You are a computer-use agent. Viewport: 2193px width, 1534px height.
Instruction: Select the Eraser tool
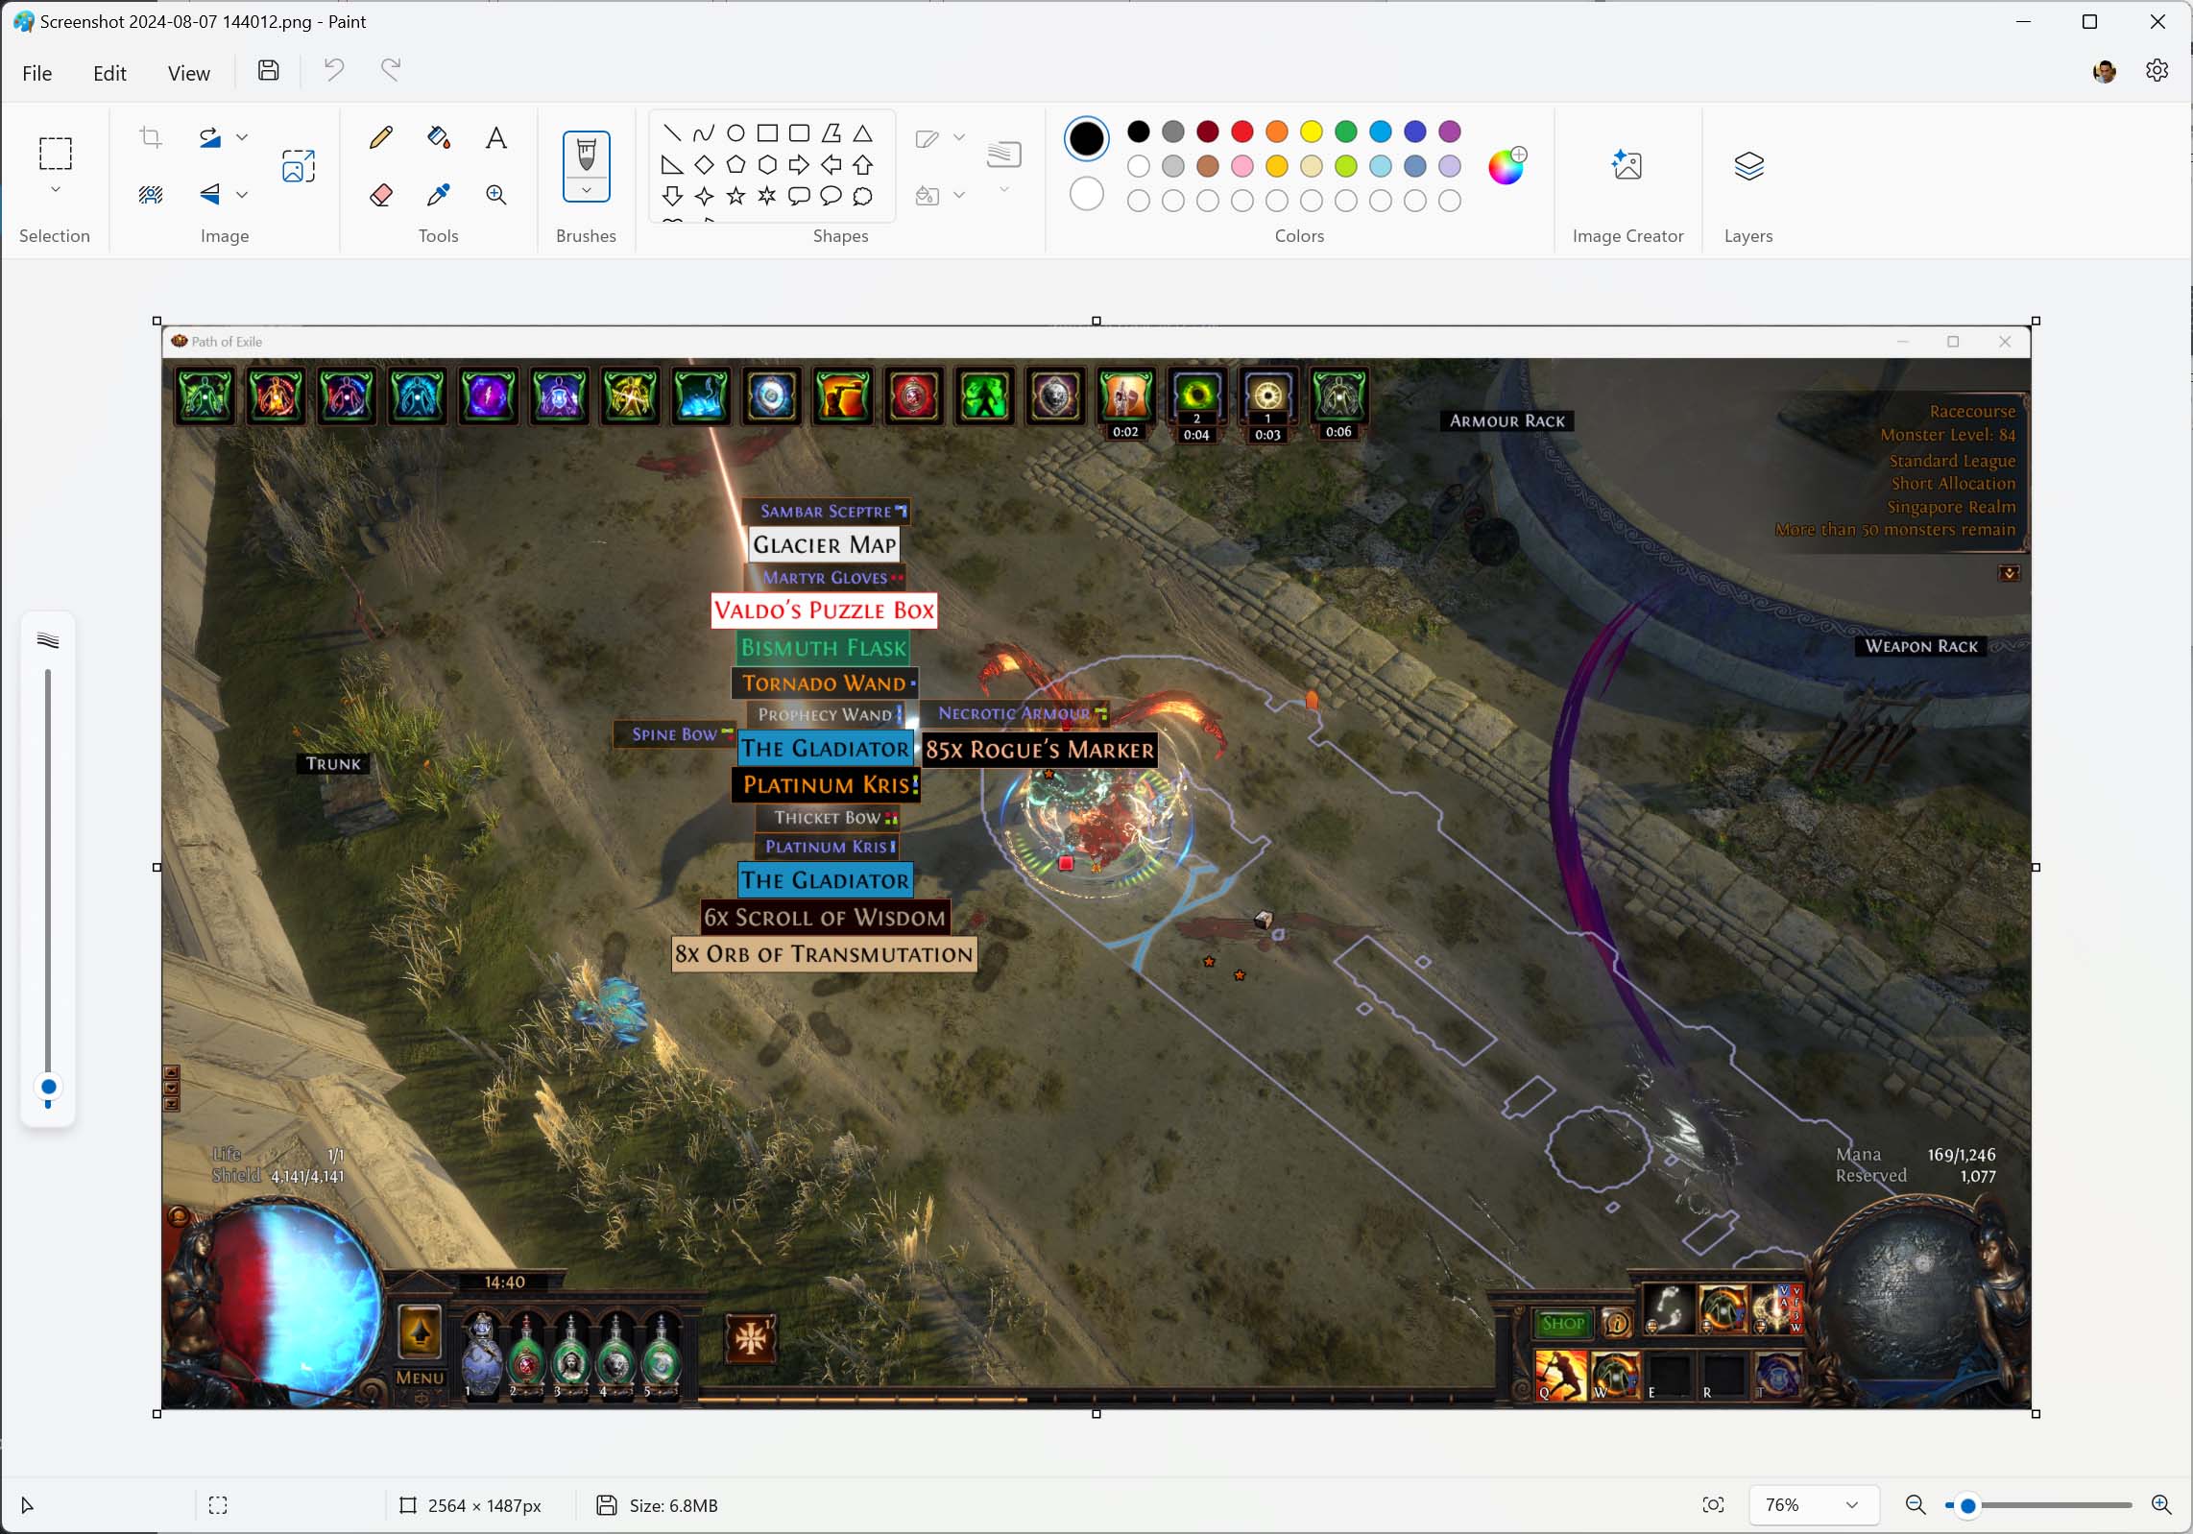pos(381,195)
